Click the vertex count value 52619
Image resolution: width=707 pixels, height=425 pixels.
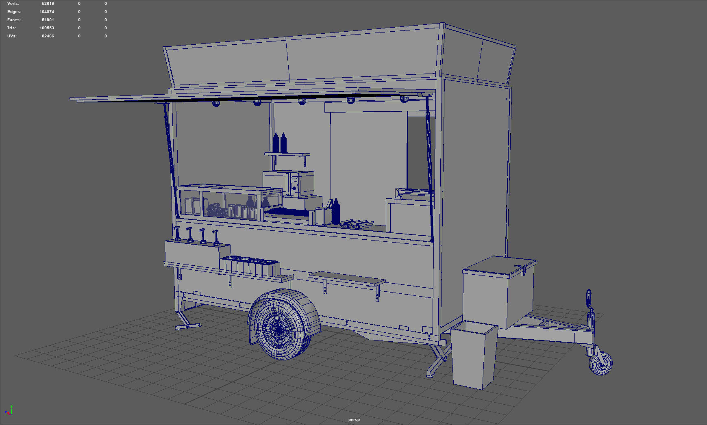pos(48,3)
